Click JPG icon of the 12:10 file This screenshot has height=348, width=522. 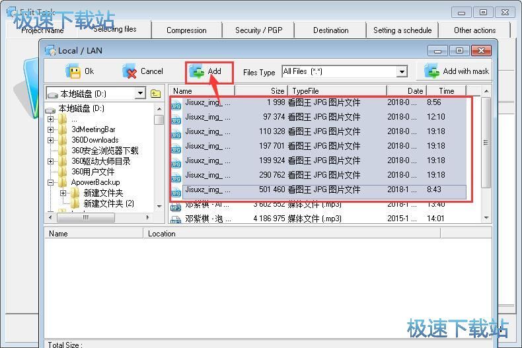(x=176, y=120)
